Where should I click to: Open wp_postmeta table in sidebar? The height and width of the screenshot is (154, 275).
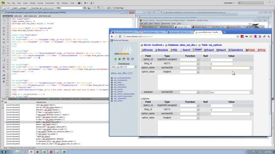(120, 87)
